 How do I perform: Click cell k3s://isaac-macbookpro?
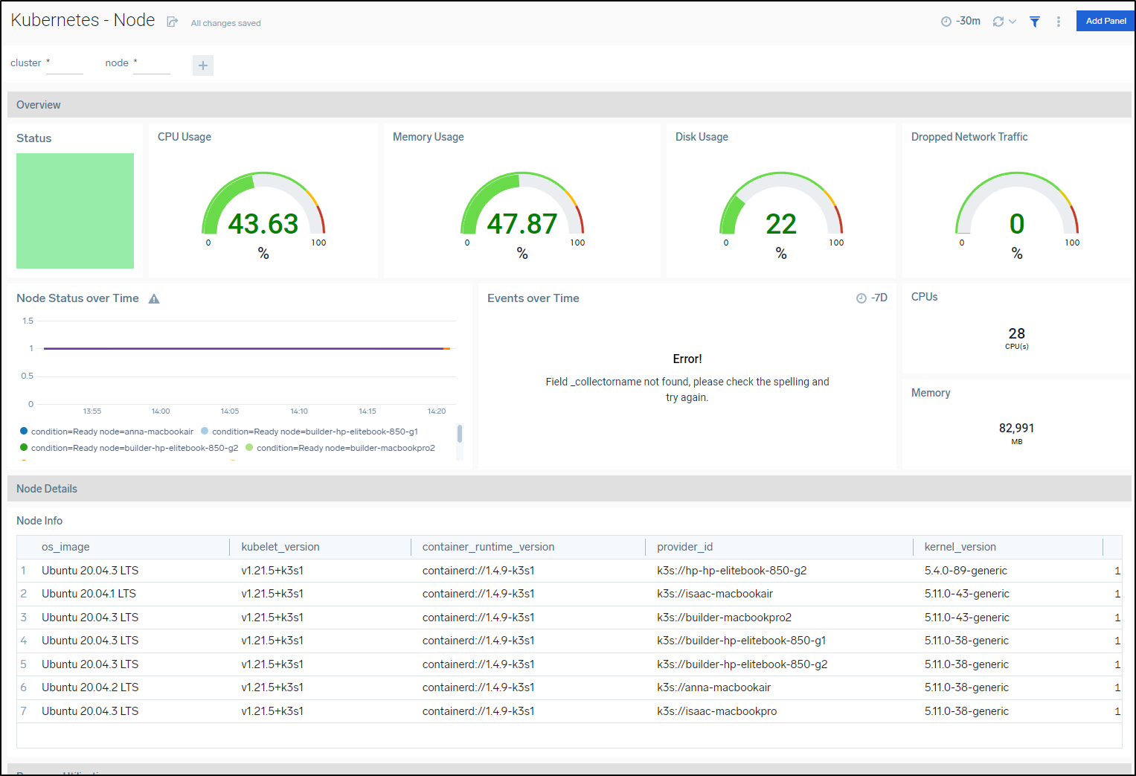click(x=716, y=711)
